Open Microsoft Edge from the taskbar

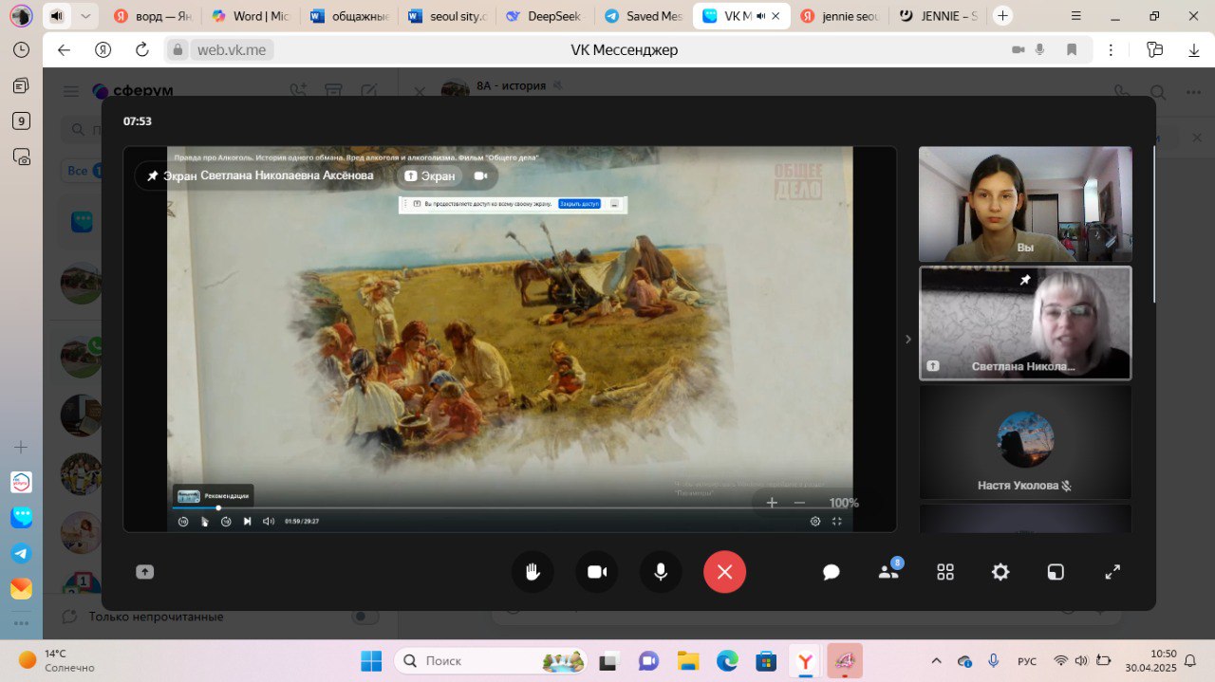point(727,661)
